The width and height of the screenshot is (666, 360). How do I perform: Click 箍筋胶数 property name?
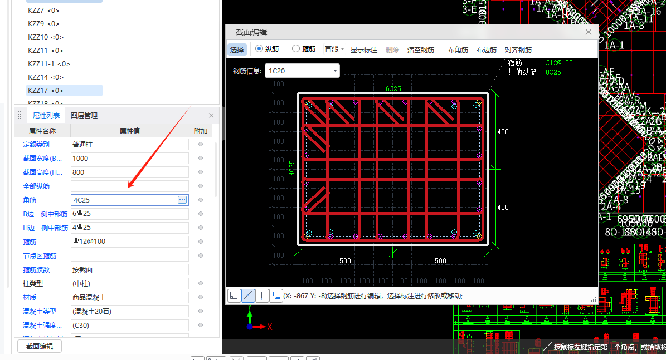point(36,270)
